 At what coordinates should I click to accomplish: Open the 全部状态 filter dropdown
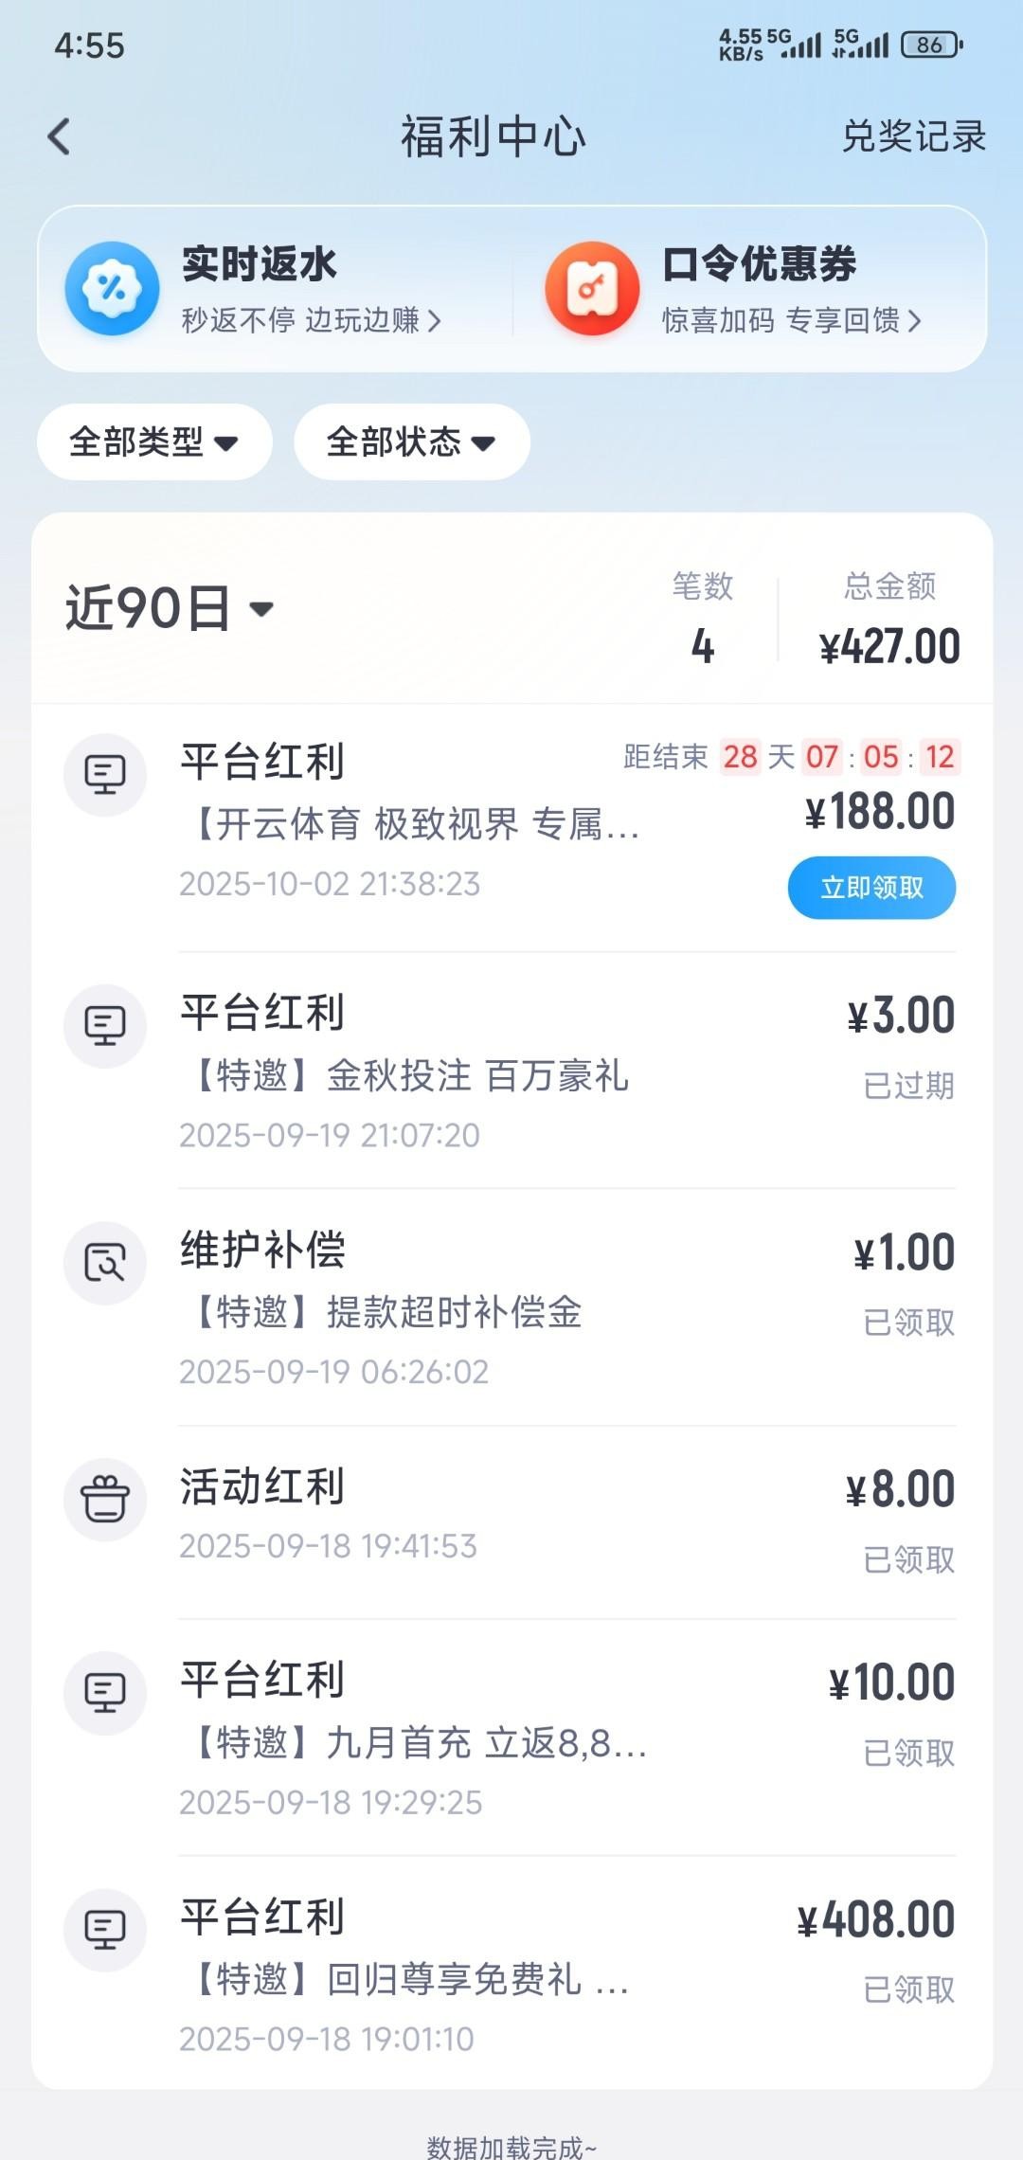coord(411,442)
